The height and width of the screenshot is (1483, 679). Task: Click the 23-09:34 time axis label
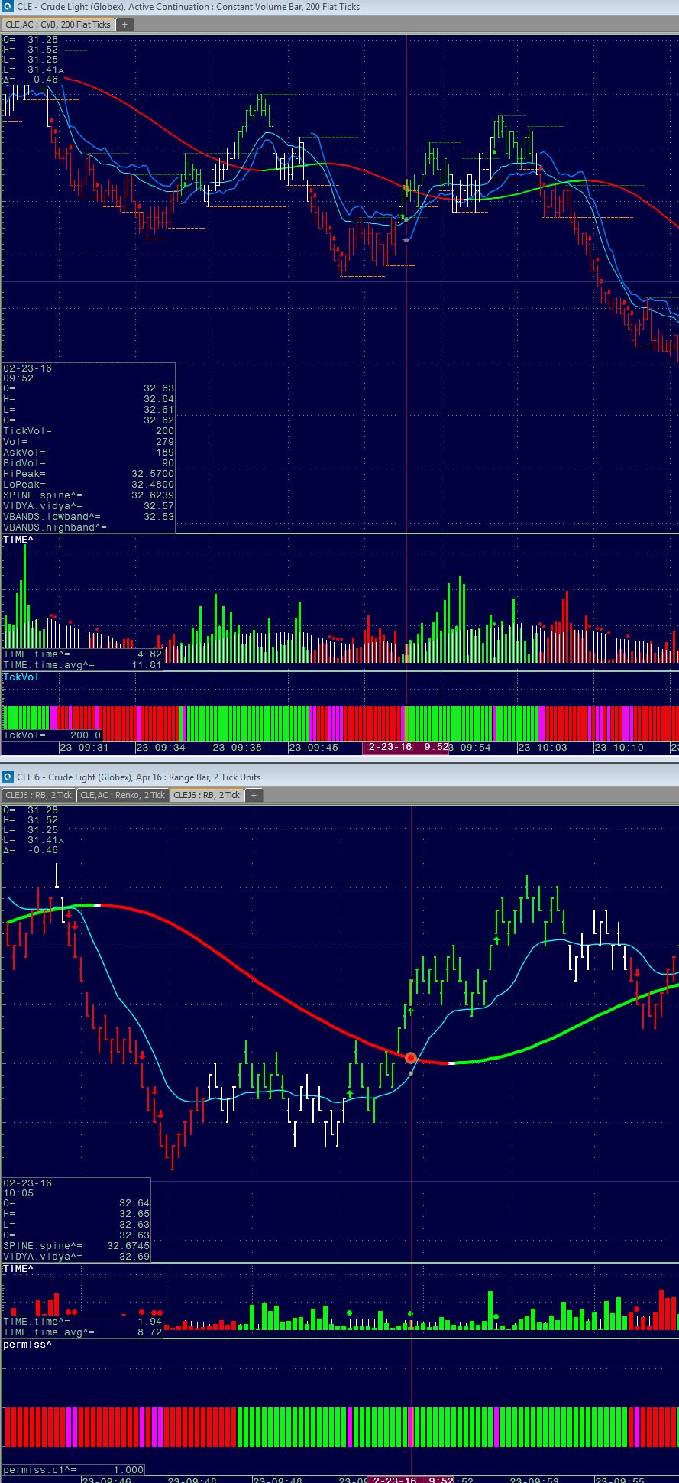[x=160, y=747]
